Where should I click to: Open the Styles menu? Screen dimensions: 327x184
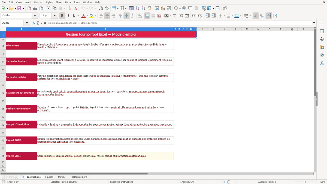(49, 2)
